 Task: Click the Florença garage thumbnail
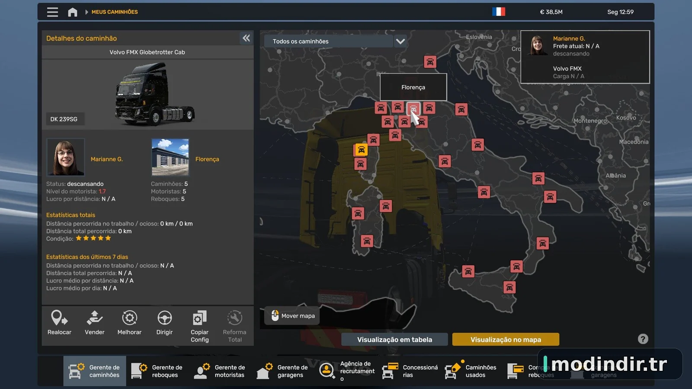[x=170, y=157]
